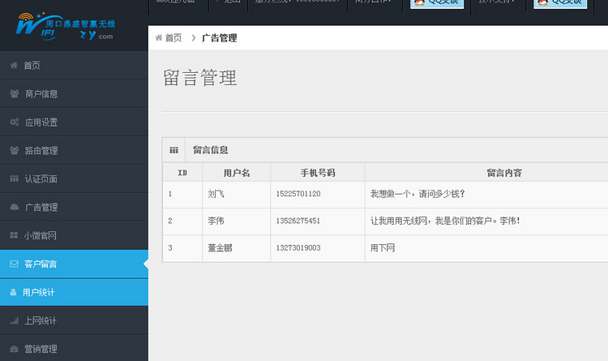
Task: Go to 首页 in the breadcrumb
Action: click(173, 37)
